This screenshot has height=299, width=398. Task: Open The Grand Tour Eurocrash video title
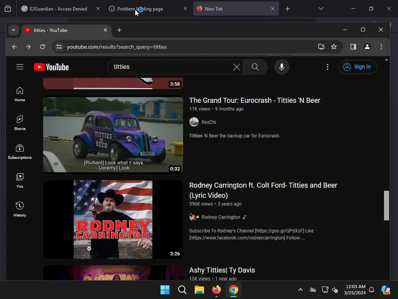point(255,100)
